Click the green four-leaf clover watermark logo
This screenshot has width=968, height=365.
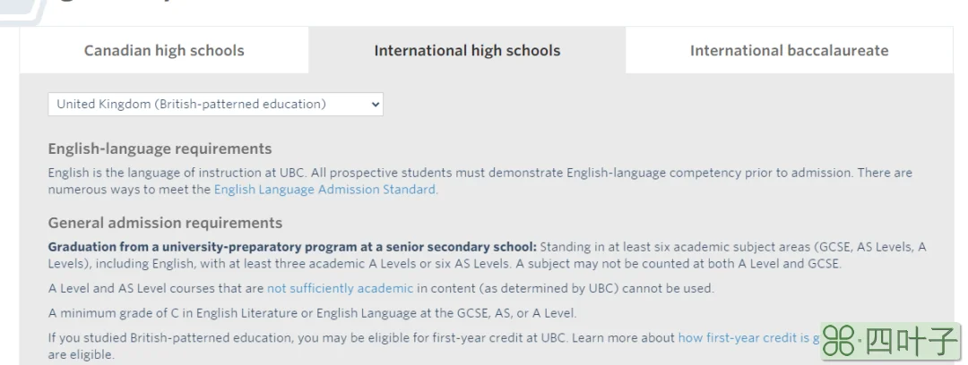pos(839,341)
